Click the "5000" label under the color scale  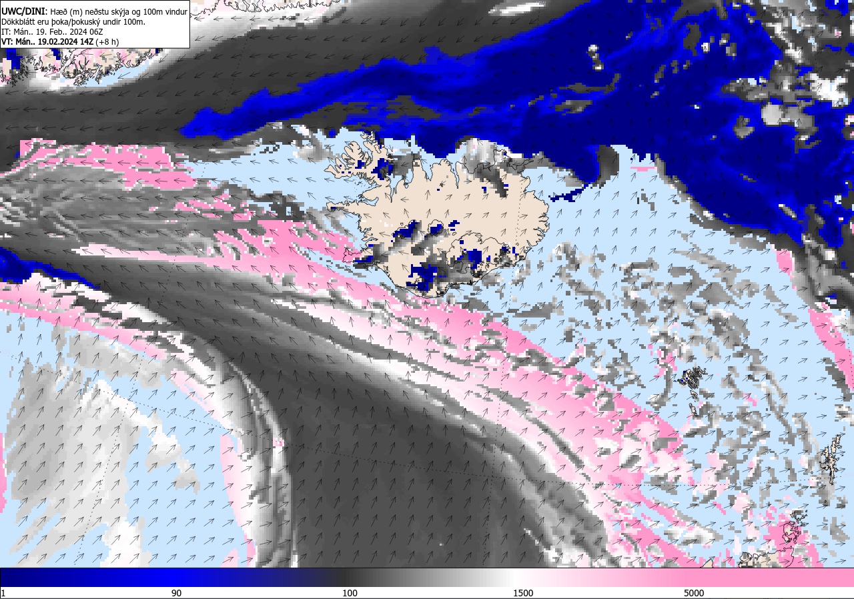(694, 593)
